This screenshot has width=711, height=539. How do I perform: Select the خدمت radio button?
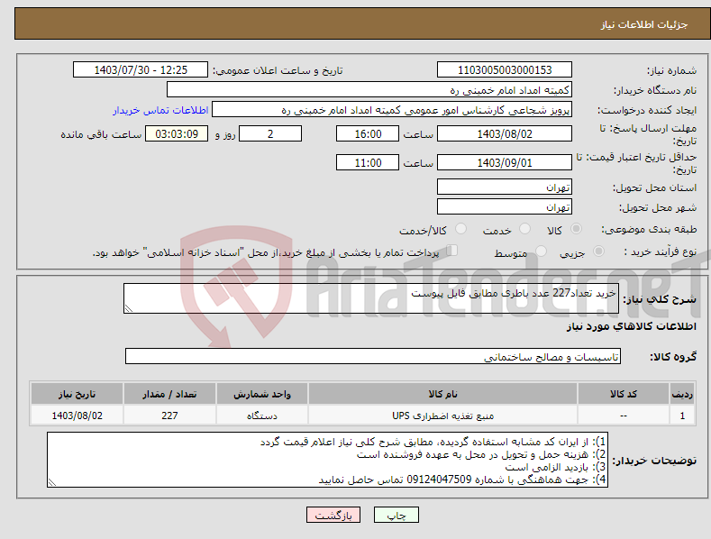(x=525, y=229)
